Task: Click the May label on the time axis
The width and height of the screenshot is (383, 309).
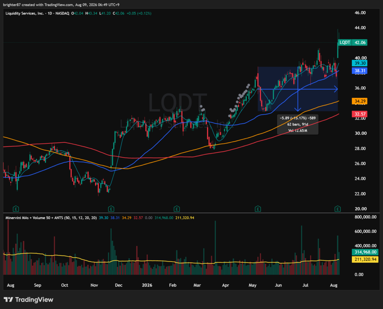Action: pyautogui.click(x=252, y=285)
